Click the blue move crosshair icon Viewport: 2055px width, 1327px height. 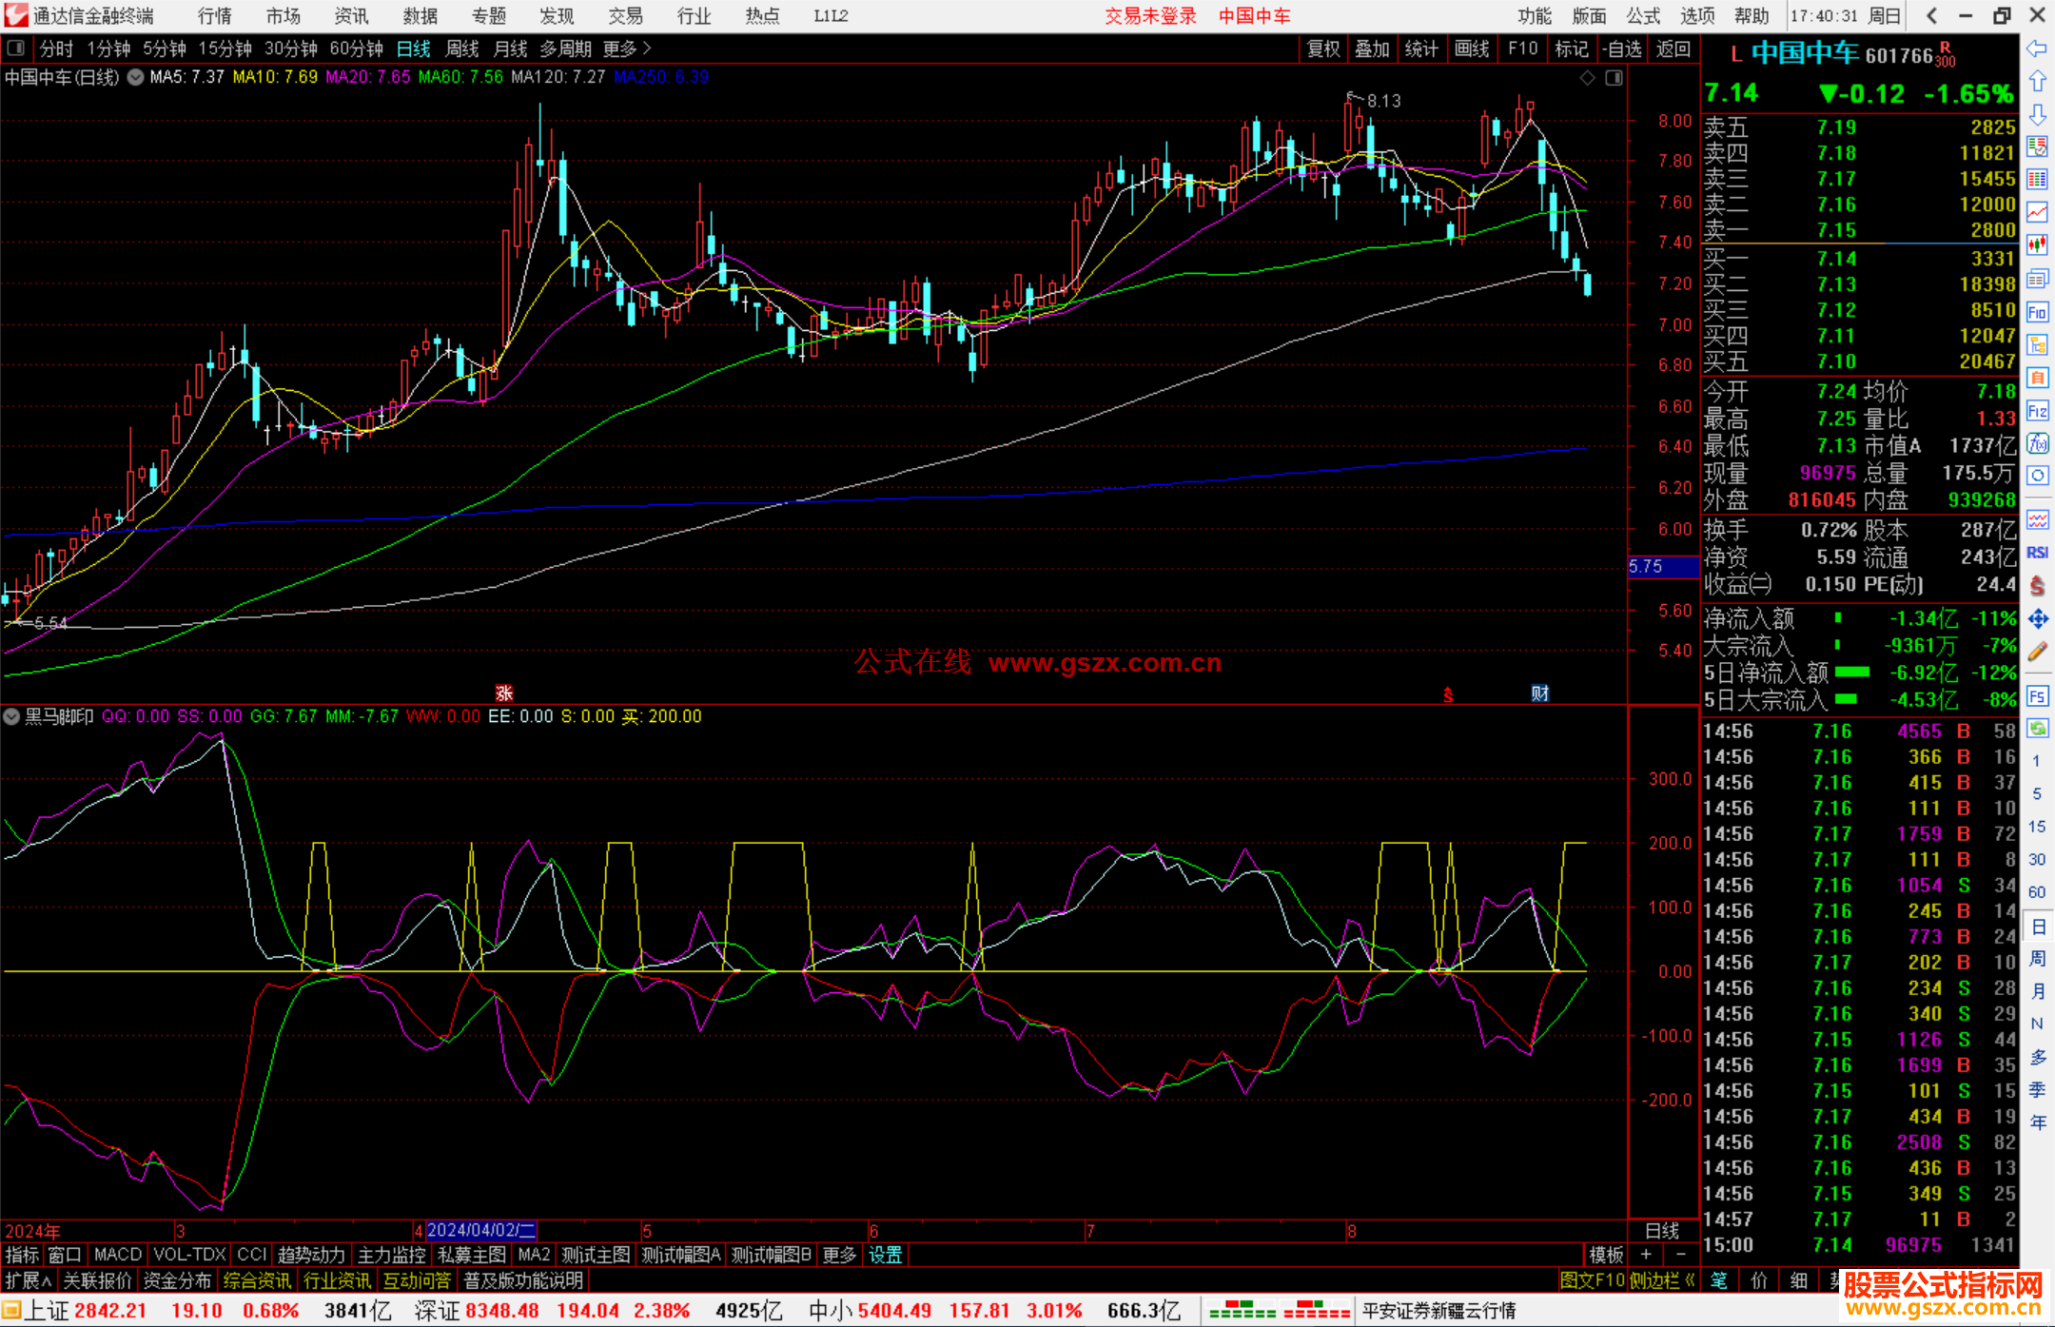(2037, 618)
